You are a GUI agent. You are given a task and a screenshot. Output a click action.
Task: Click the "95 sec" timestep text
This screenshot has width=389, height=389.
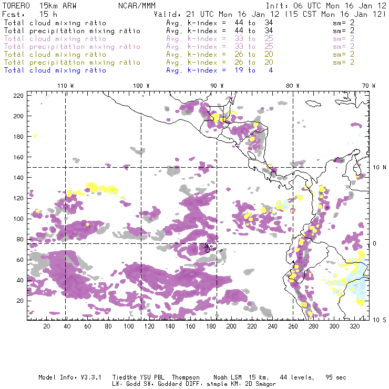(336, 377)
